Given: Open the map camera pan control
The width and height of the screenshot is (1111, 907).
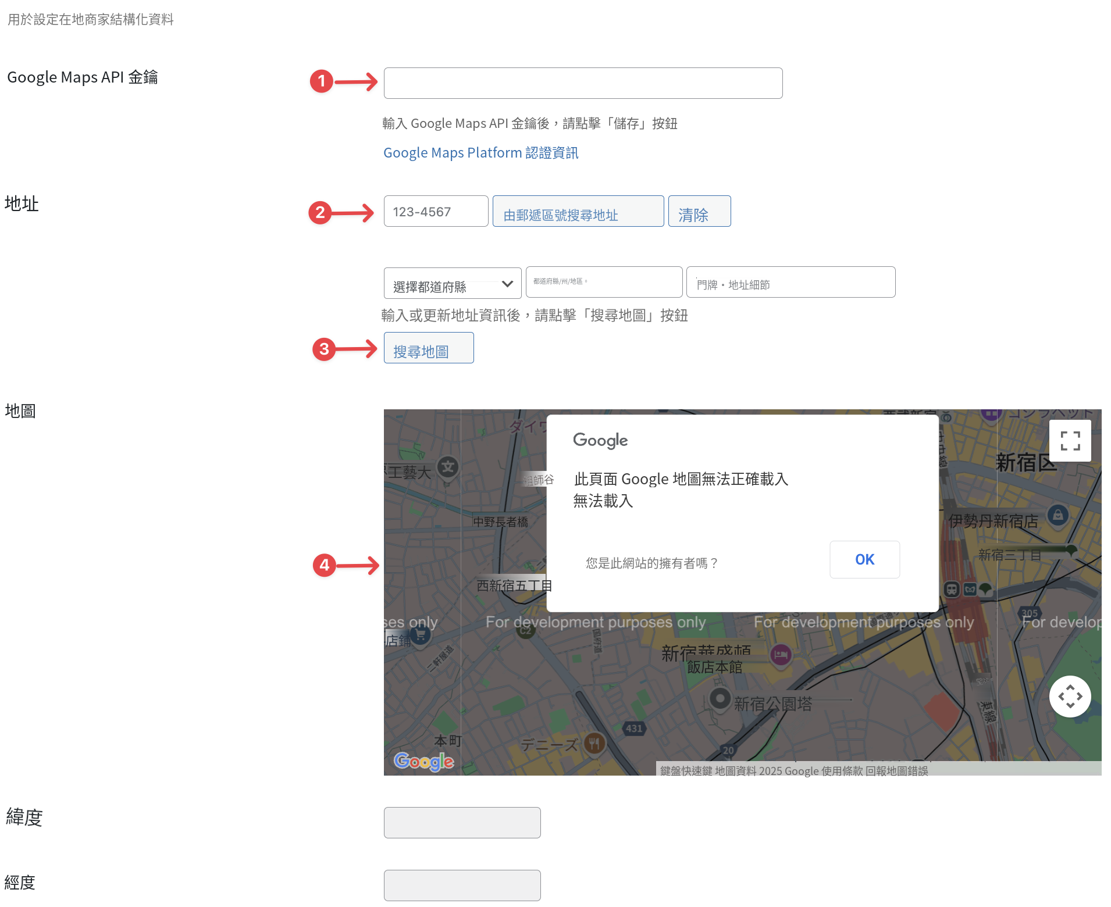Looking at the screenshot, I should pos(1070,696).
